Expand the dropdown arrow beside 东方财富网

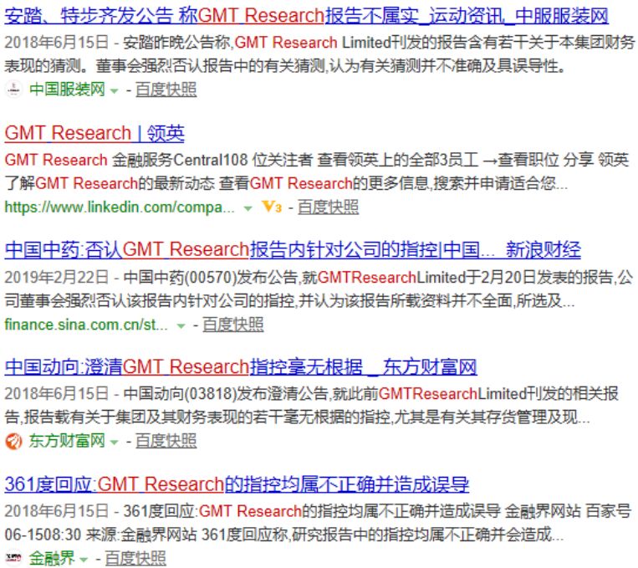tap(115, 443)
